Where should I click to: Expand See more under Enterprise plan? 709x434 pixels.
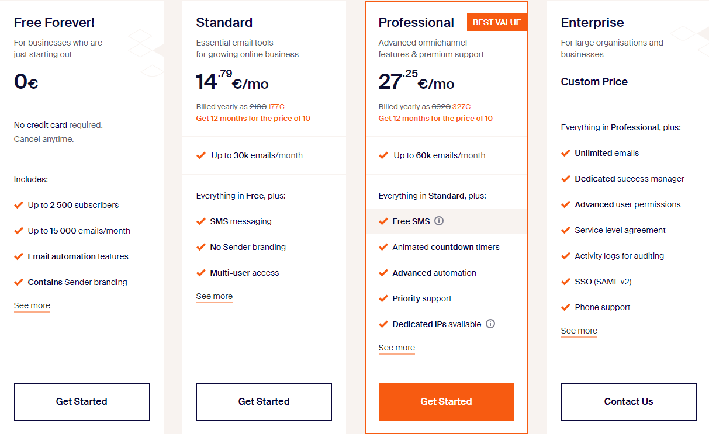click(x=579, y=331)
